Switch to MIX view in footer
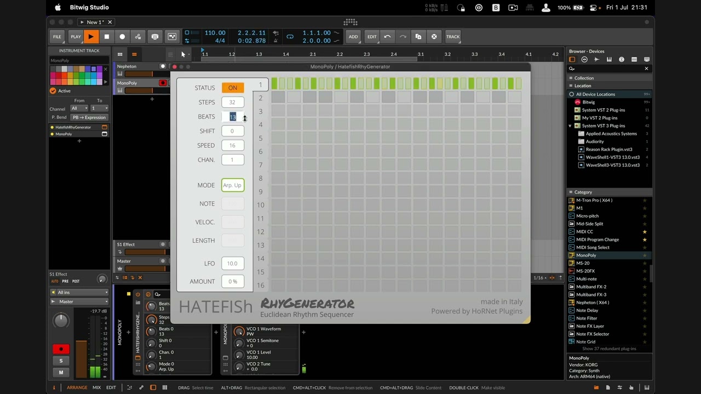The image size is (701, 394). click(x=96, y=387)
